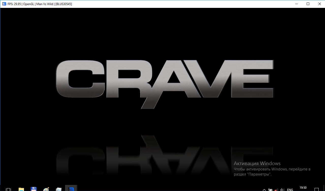Open the floppy disk app in taskbar

[x=34, y=189]
